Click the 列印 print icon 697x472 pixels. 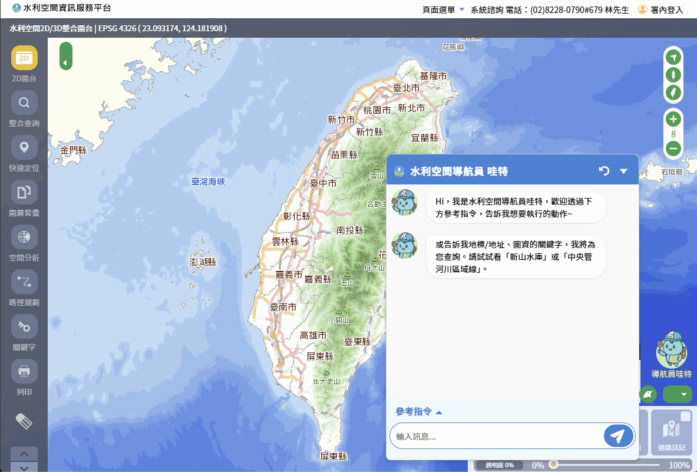[24, 372]
